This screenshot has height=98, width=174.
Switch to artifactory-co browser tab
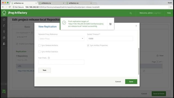tap(79, 3)
